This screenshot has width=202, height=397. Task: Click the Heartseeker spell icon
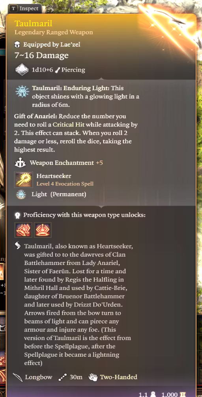(x=24, y=180)
